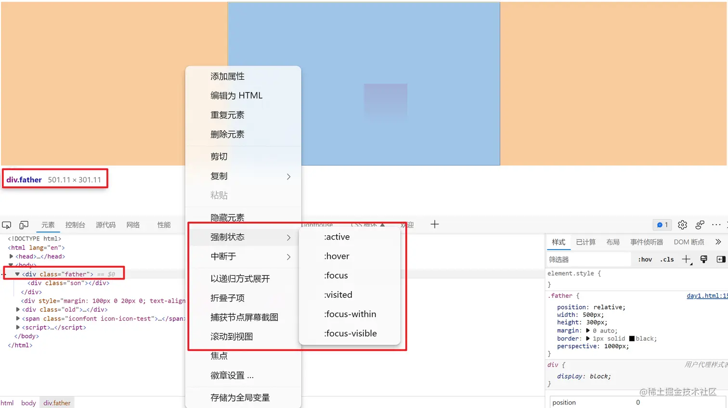
Task: Open the 事件侦听器 pane tab
Action: coord(647,242)
